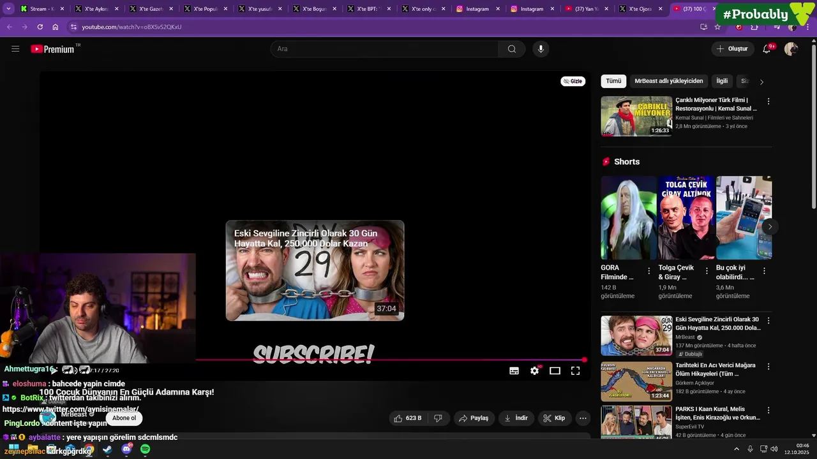The width and height of the screenshot is (817, 459).
Task: Dislike the video
Action: [438, 418]
